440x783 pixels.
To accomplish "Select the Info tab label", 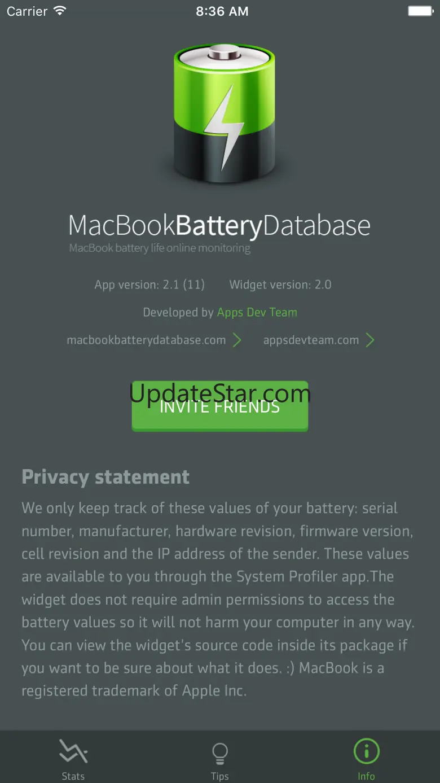I will (366, 776).
